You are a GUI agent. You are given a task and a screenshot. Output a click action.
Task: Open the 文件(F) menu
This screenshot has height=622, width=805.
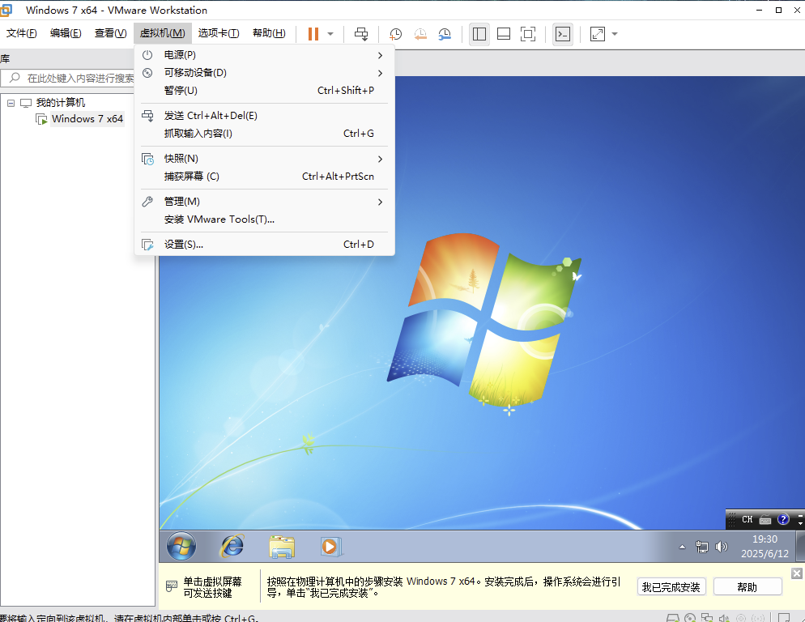[22, 33]
